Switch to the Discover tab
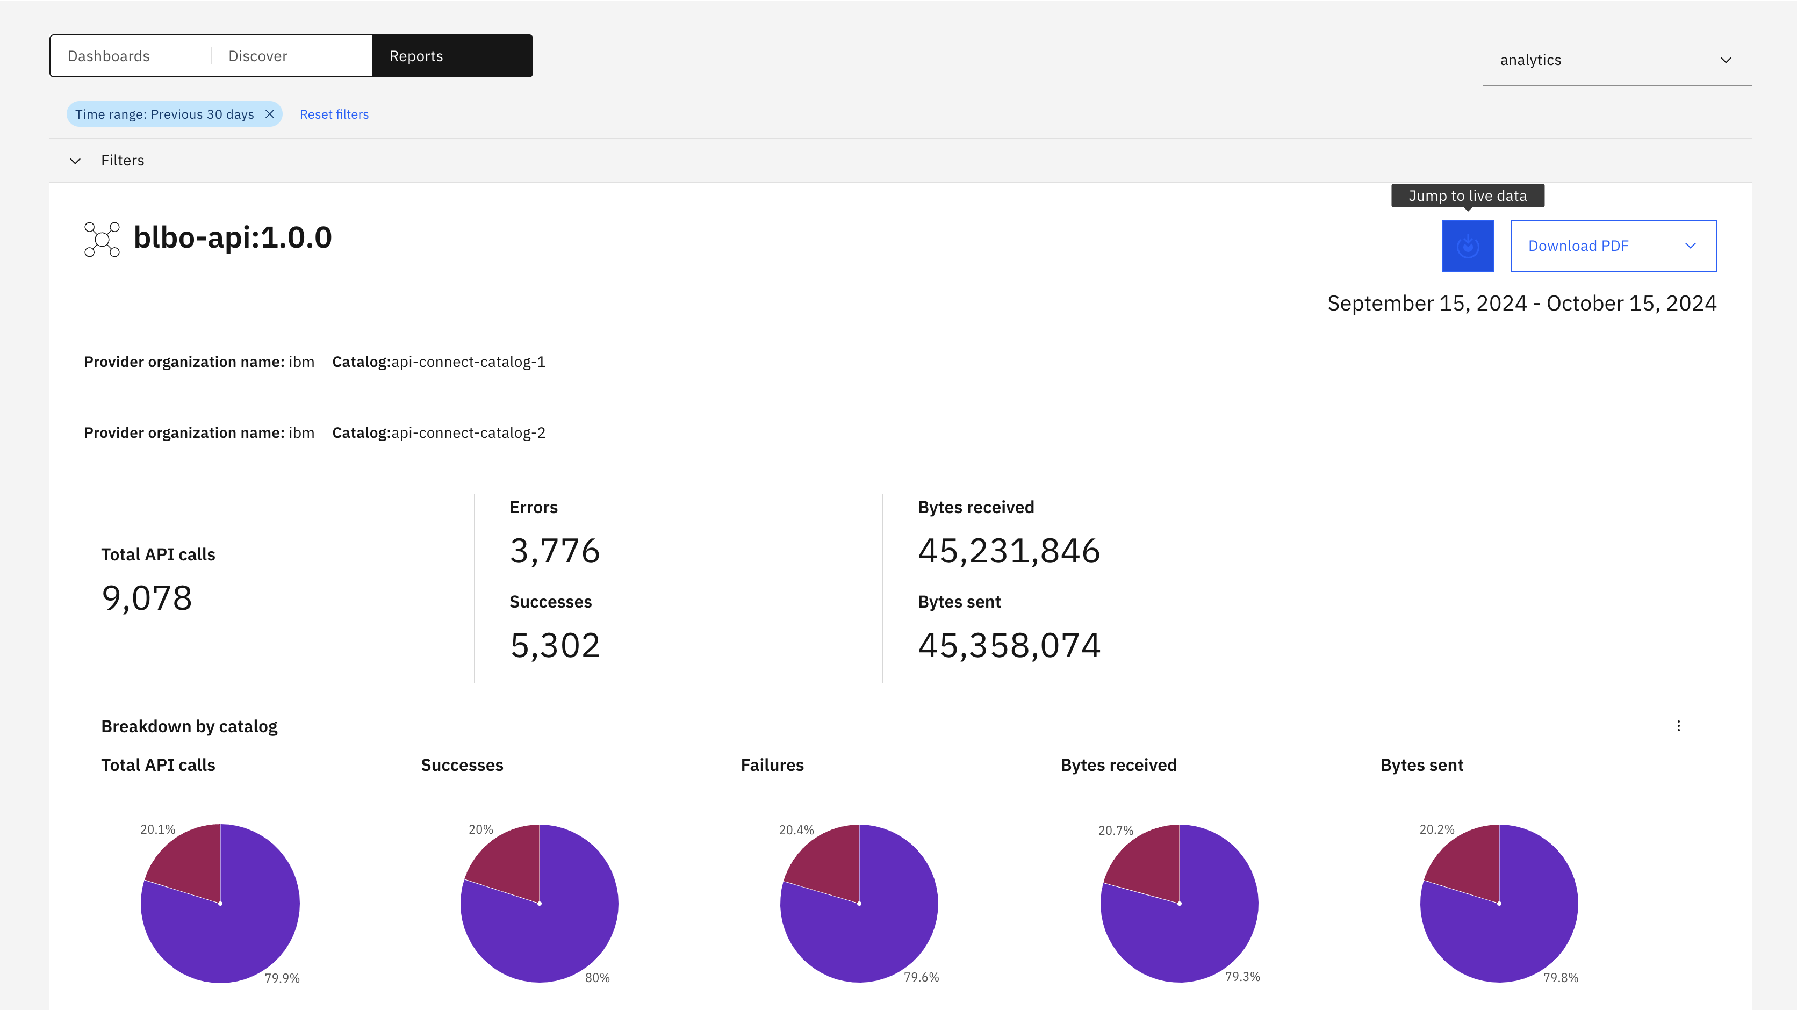Image resolution: width=1797 pixels, height=1010 pixels. 292,56
